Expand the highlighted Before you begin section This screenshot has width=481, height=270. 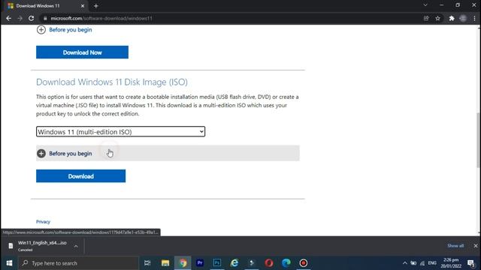pyautogui.click(x=168, y=153)
